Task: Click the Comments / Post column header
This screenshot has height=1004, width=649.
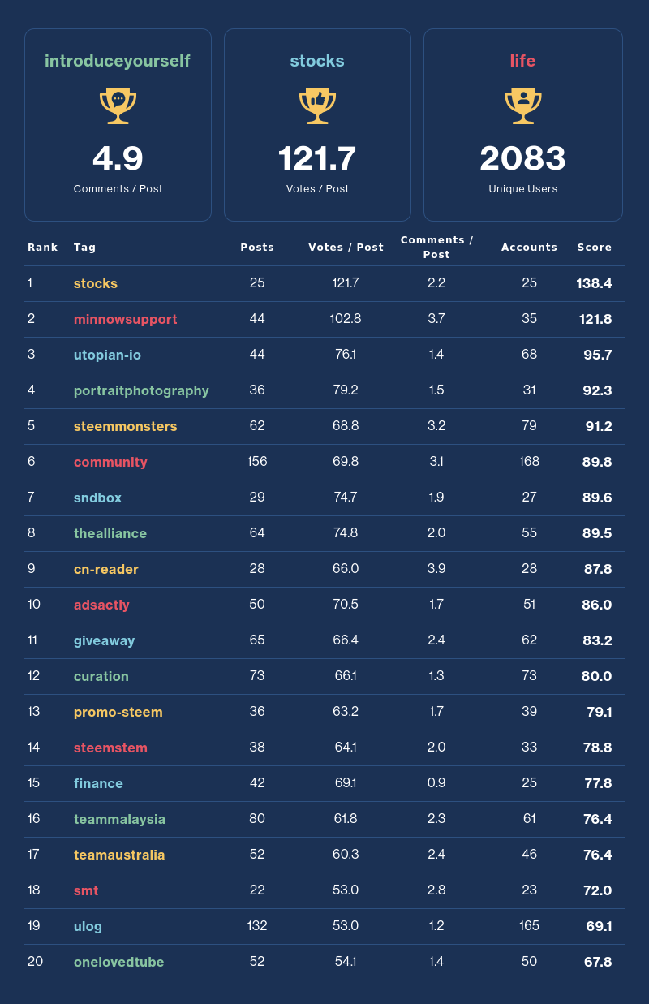Action: [436, 248]
